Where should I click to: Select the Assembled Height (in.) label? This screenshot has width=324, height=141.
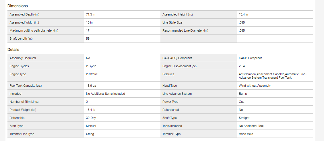[x=177, y=15]
